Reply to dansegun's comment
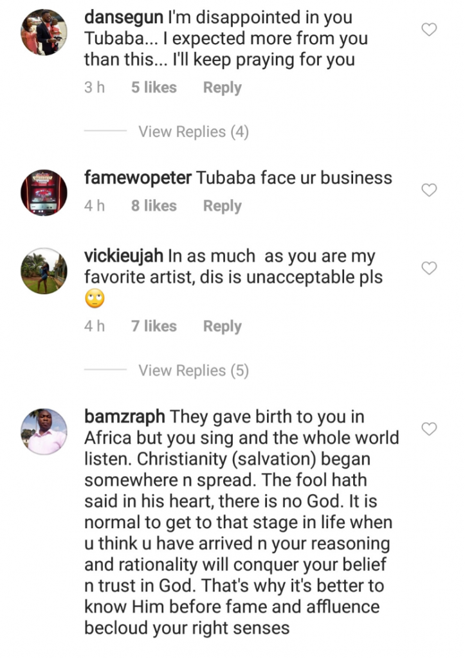The width and height of the screenshot is (465, 658). click(222, 88)
